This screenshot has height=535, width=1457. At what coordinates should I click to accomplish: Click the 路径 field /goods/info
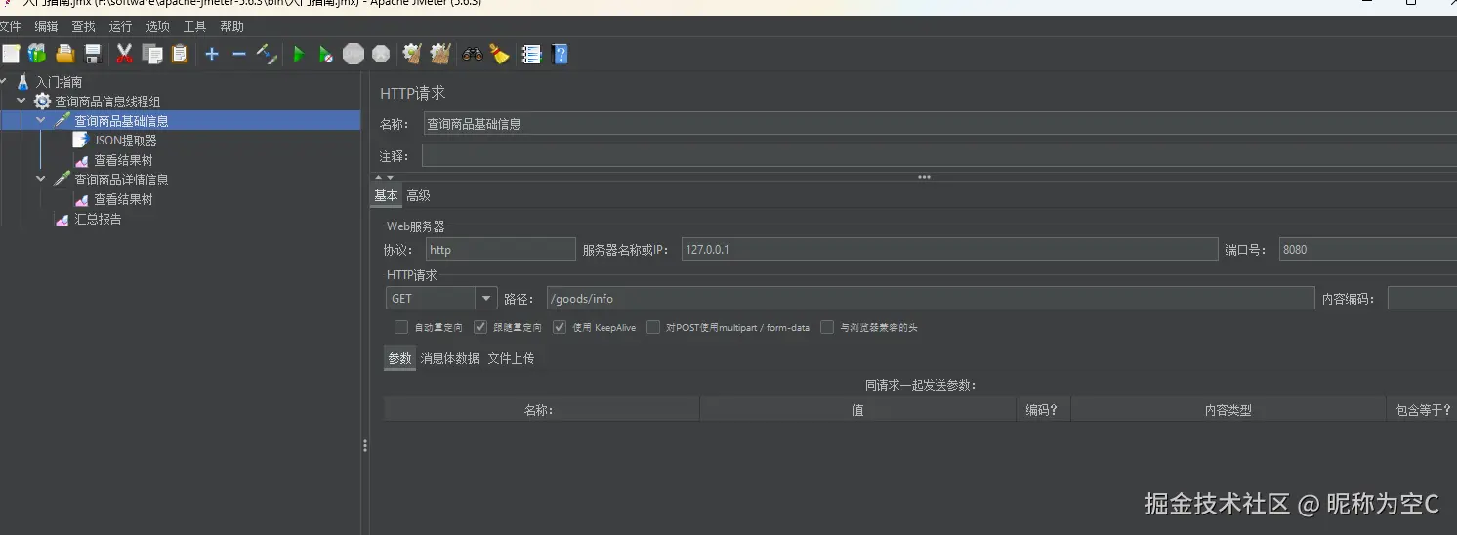click(x=930, y=298)
